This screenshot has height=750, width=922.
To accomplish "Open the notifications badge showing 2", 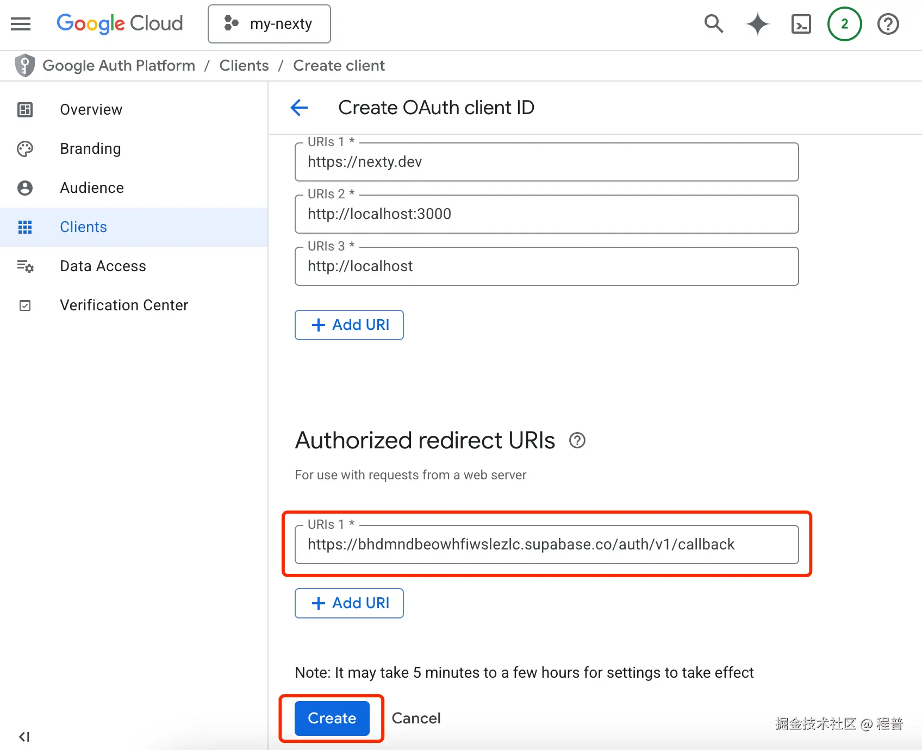I will tap(844, 24).
